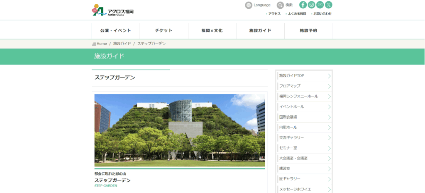The width and height of the screenshot is (425, 193).
Task: Open 施設ガイドTOP in the sidebar
Action: (x=292, y=76)
